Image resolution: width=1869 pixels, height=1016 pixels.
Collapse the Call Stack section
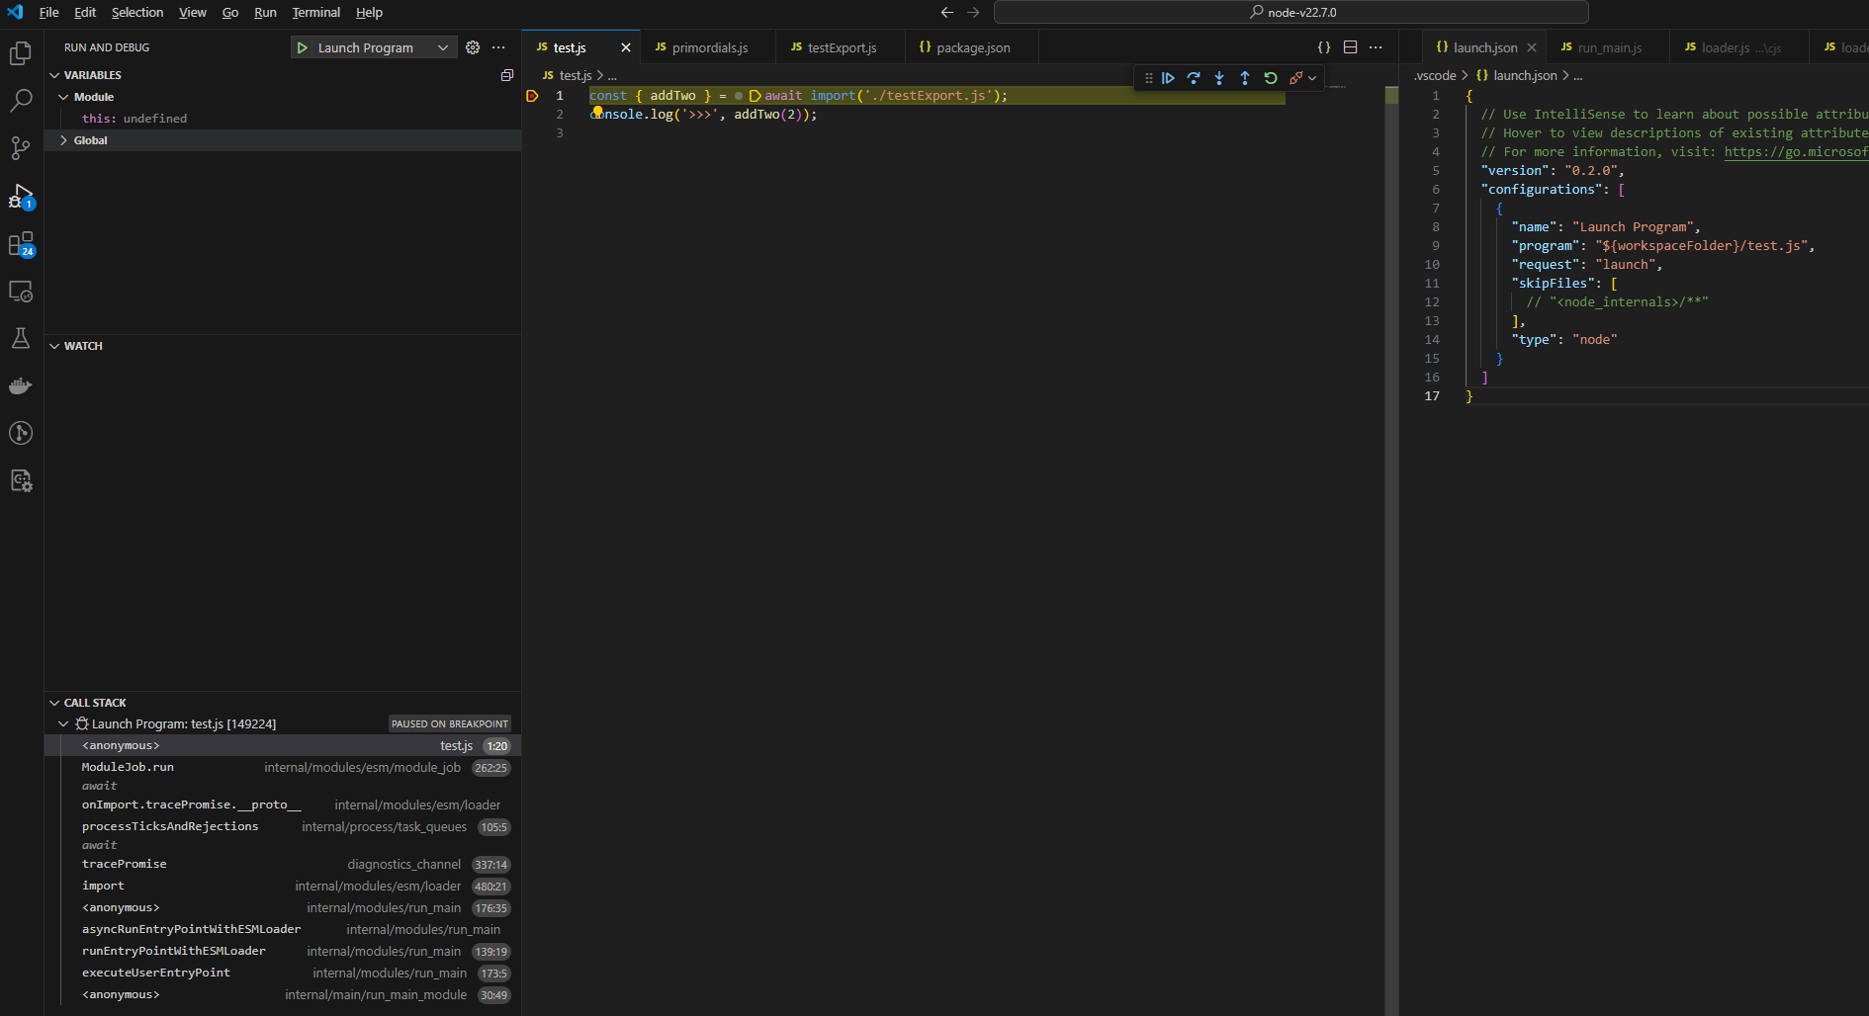pyautogui.click(x=54, y=703)
